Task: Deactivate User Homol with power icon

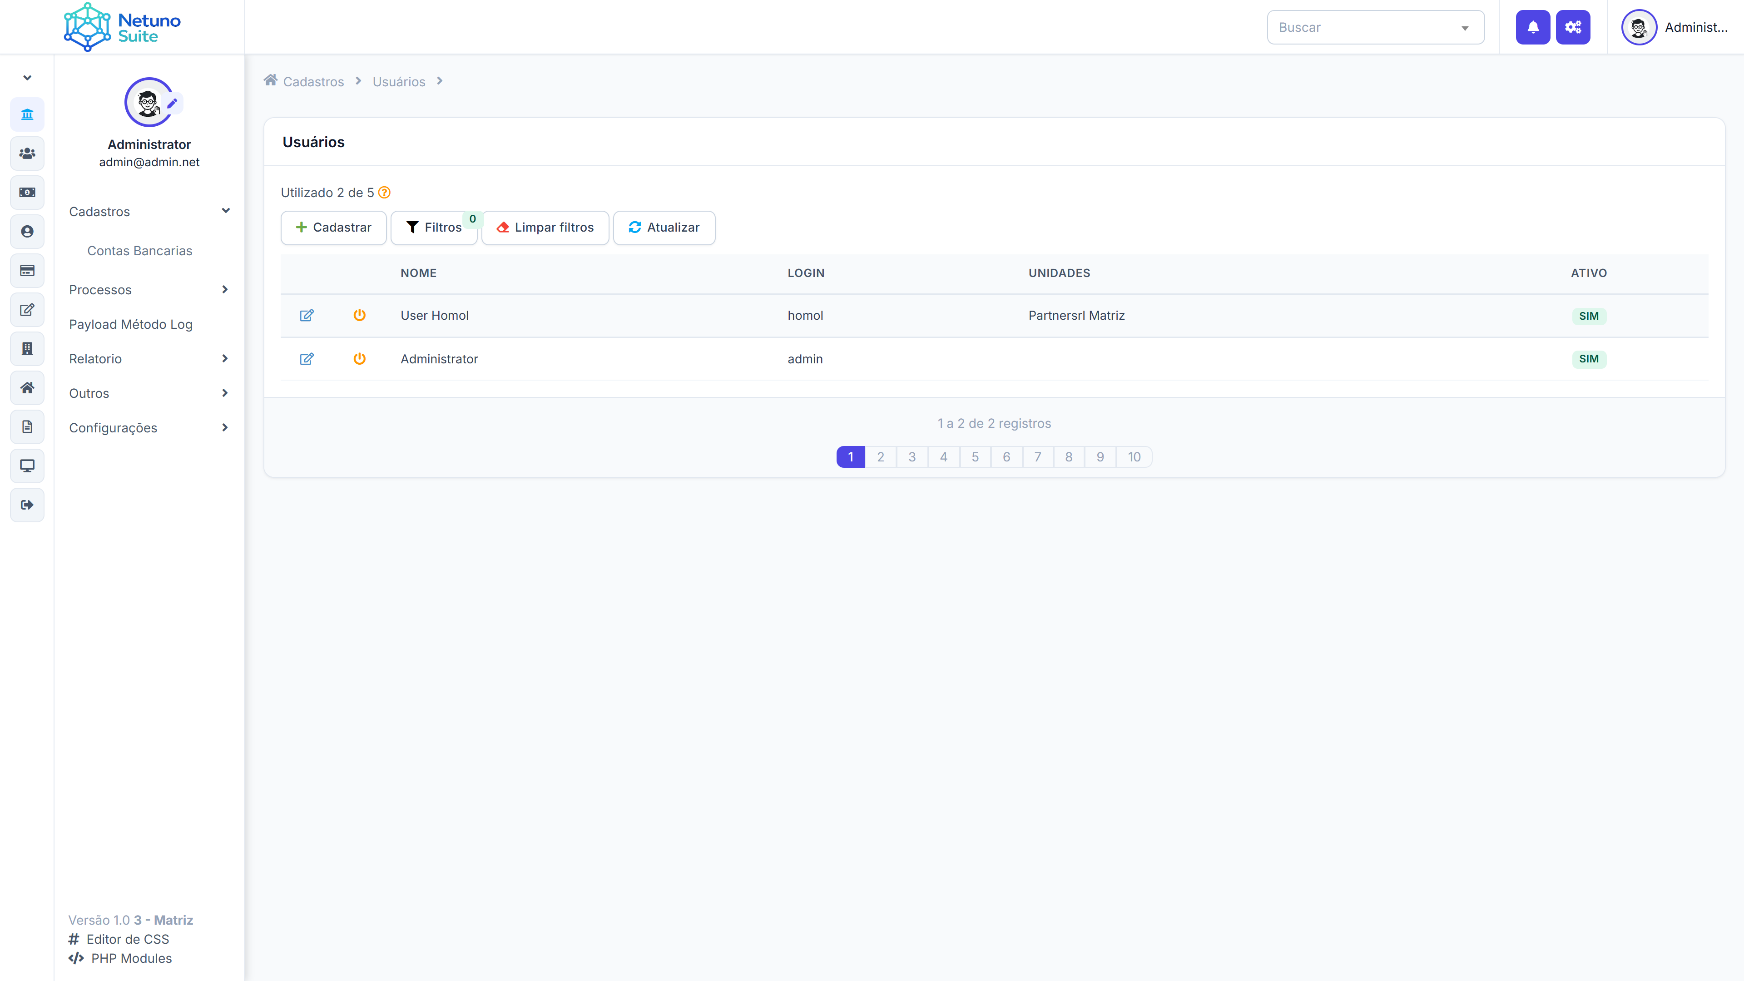Action: coord(360,315)
